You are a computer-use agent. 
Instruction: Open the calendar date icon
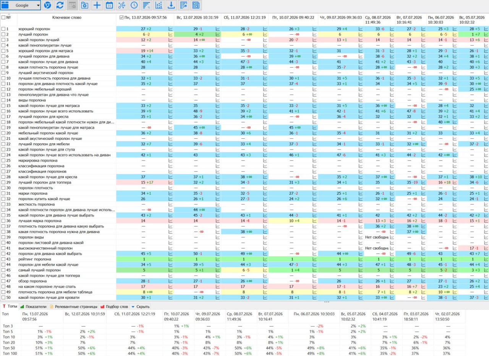109,5
